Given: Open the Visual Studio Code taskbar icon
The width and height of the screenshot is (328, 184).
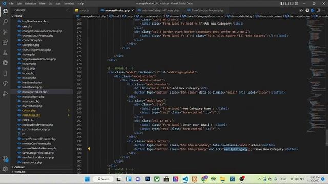Looking at the screenshot, I should click(x=185, y=179).
